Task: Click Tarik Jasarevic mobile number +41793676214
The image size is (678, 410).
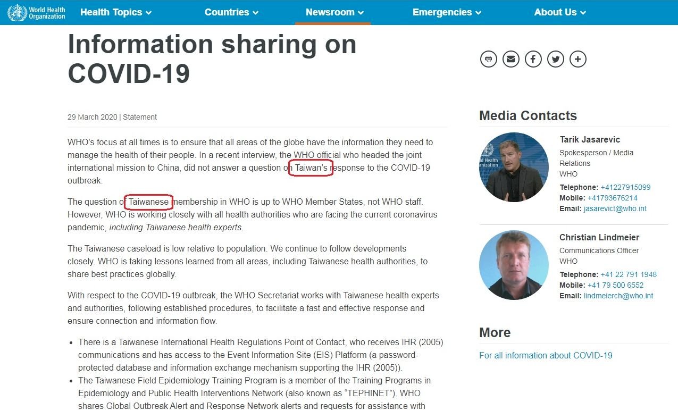Action: click(613, 198)
